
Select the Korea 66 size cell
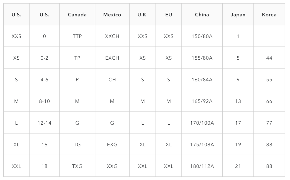pos(269,101)
